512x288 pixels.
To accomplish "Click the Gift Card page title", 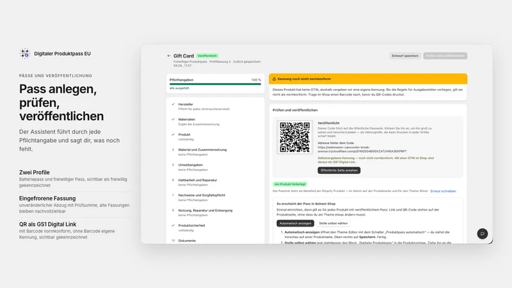I will tap(184, 56).
